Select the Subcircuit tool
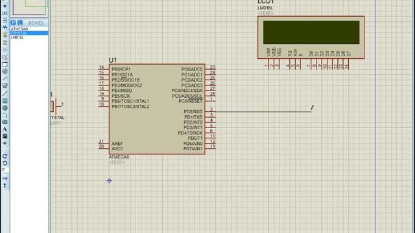Viewport: 415px width, 233px height. pyautogui.click(x=5, y=34)
